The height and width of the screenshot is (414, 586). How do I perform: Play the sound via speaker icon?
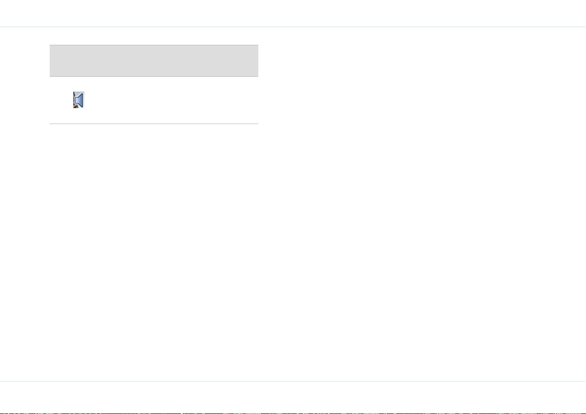[x=79, y=100]
